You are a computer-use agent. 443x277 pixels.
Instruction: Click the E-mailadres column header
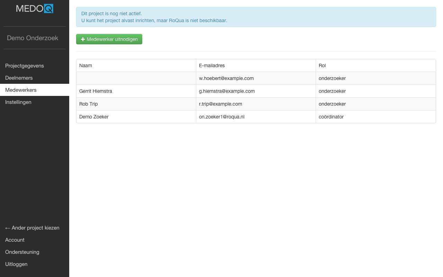[212, 65]
